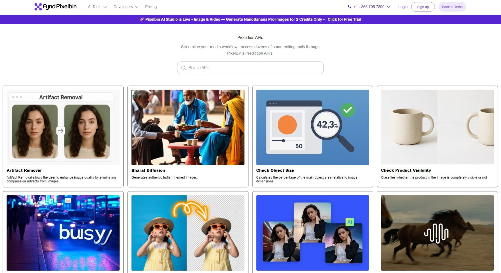Click the green checkmark in Check Object Size image
501x273 pixels.
347,110
